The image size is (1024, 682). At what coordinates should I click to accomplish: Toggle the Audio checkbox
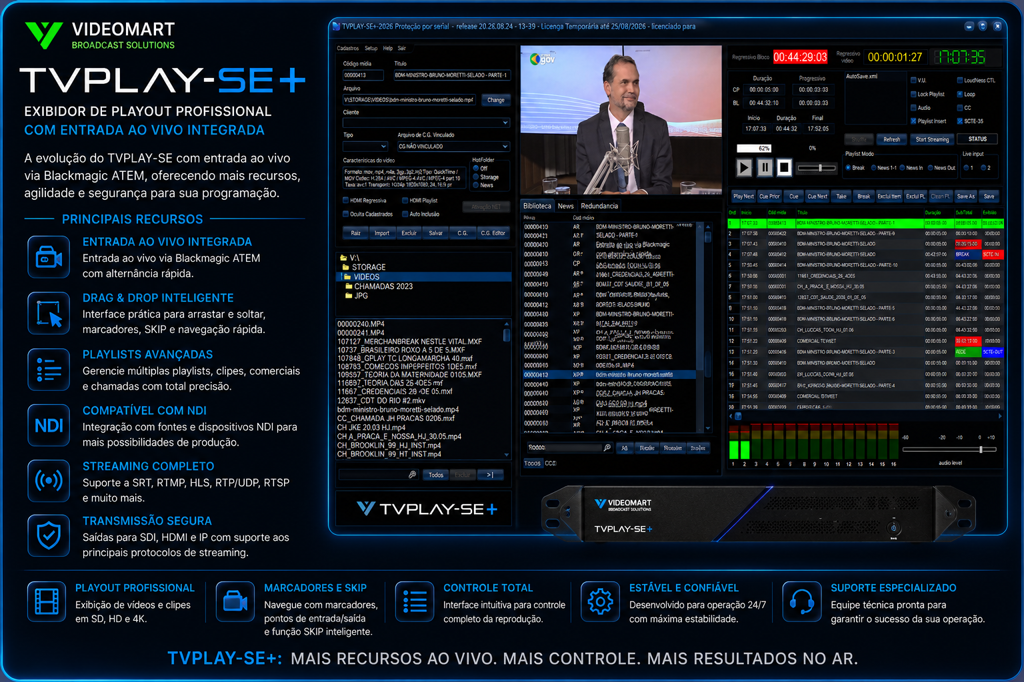point(913,107)
